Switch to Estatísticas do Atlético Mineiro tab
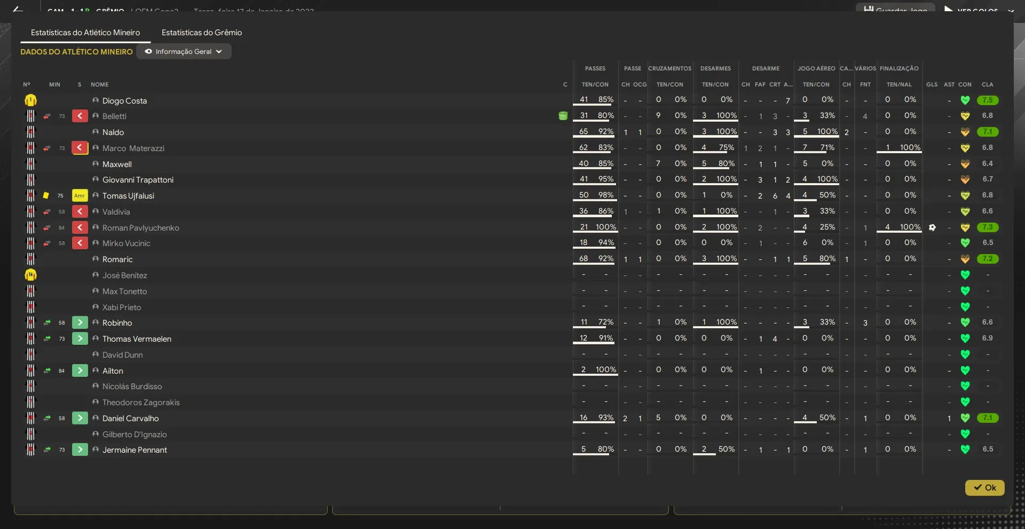The width and height of the screenshot is (1025, 529). coord(85,33)
